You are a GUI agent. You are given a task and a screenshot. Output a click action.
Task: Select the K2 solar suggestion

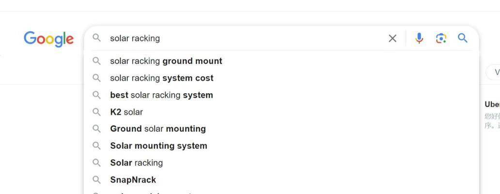281,112
